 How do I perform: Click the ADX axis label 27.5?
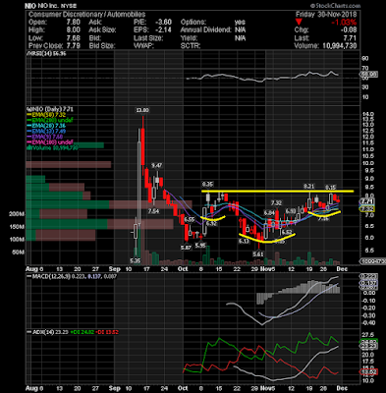click(366, 334)
